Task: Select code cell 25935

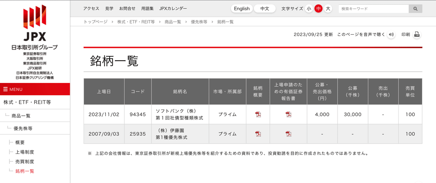Action: point(138,134)
